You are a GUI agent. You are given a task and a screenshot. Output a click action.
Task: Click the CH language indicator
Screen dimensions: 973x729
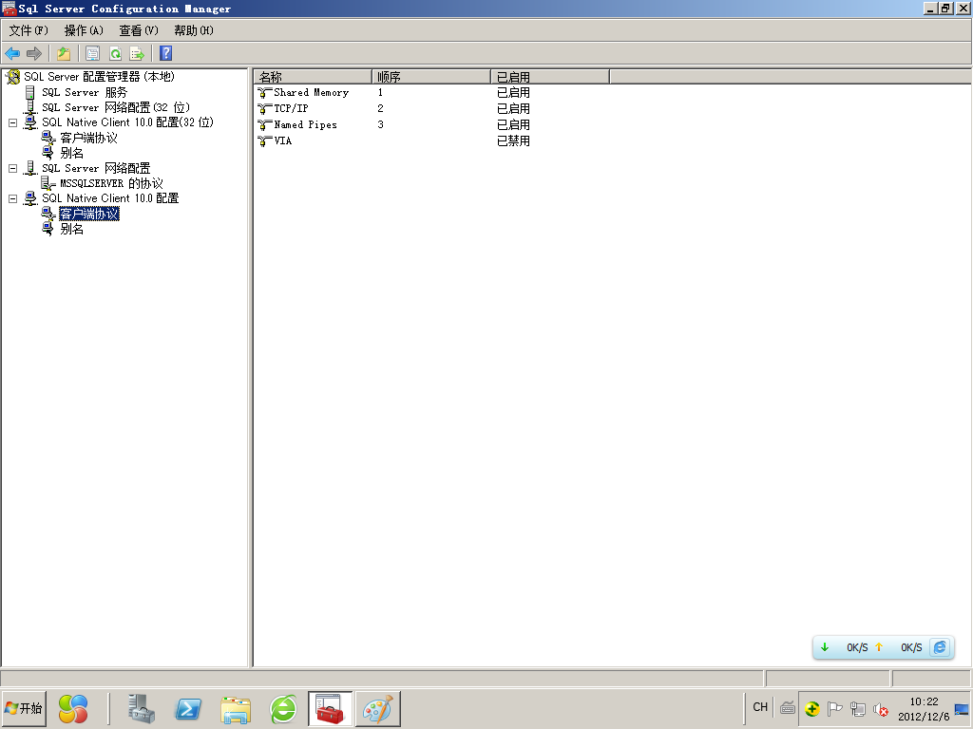coord(760,707)
